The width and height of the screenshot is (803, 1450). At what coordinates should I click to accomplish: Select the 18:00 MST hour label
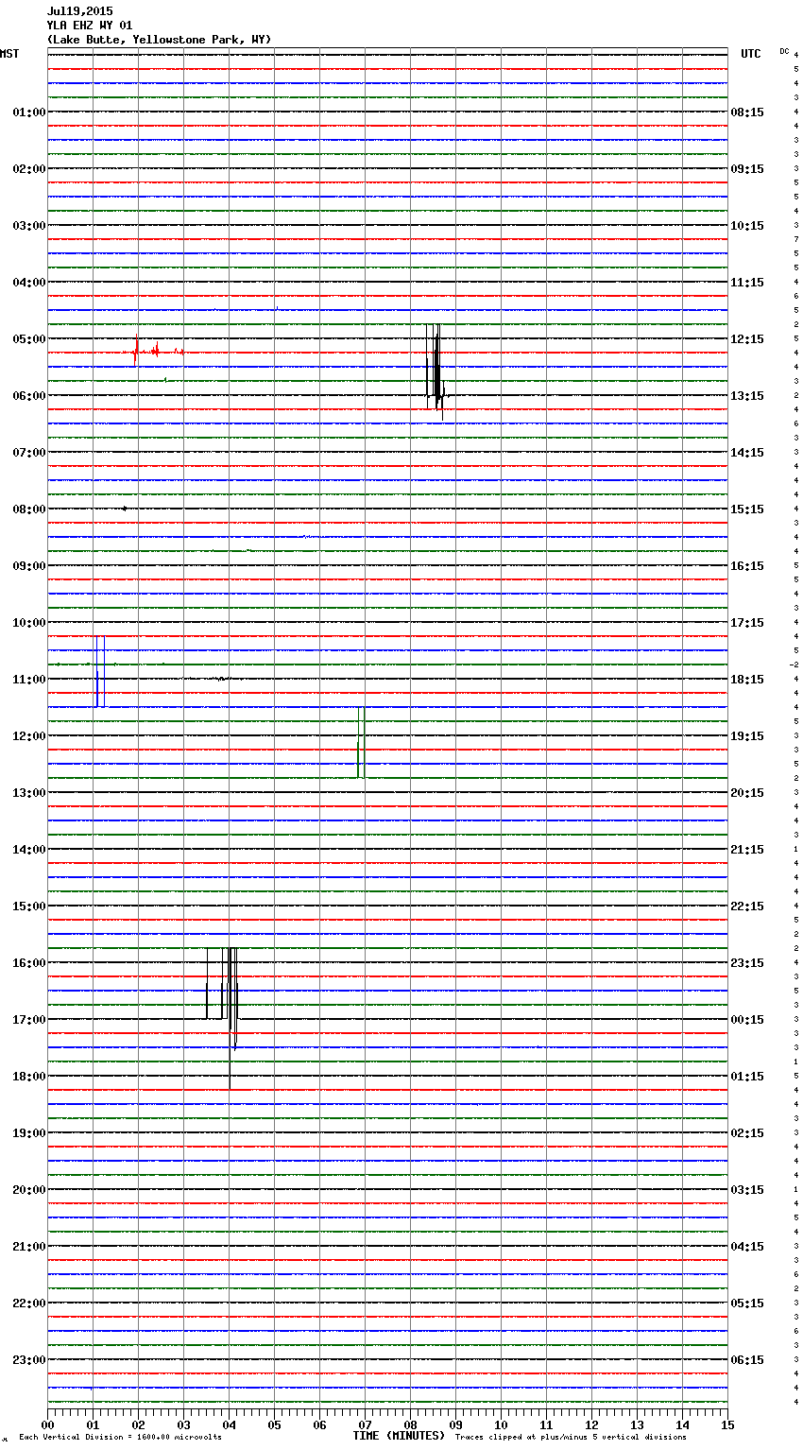click(28, 1076)
